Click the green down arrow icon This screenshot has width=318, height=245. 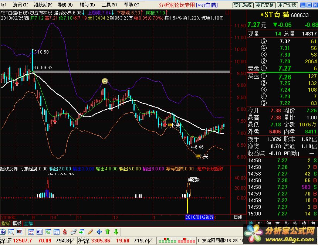(116, 232)
